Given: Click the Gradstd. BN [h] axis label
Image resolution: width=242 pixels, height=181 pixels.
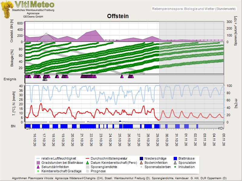Looking at the screenshot, I should 12,31.
